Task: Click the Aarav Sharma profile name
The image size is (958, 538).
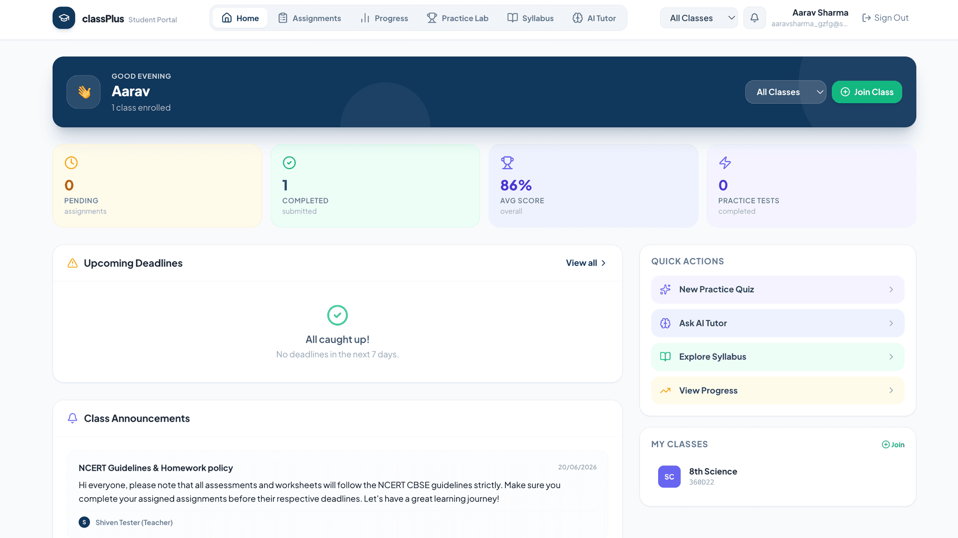Action: 820,13
